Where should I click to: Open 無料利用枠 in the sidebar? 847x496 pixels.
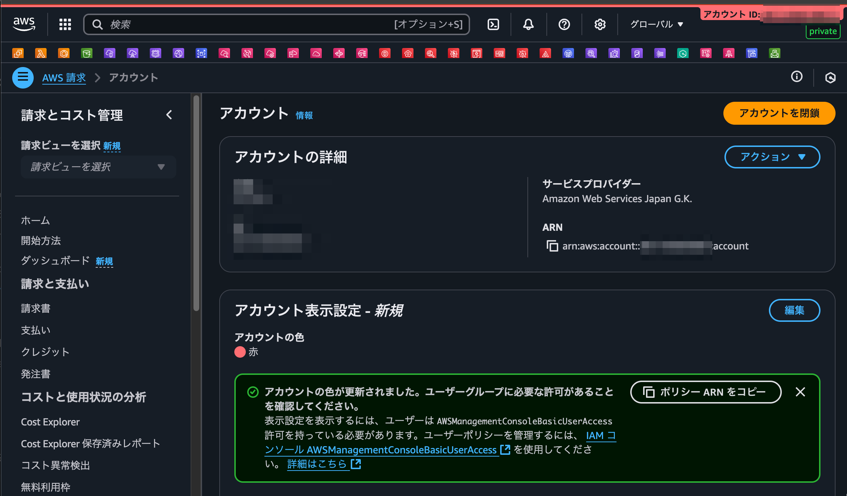(x=46, y=487)
